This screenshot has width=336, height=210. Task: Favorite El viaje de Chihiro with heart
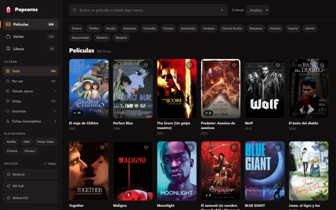pos(102,65)
